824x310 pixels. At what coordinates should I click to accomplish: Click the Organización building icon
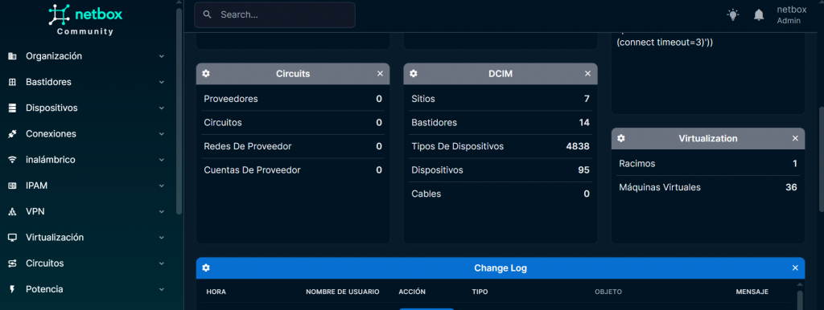click(x=12, y=56)
